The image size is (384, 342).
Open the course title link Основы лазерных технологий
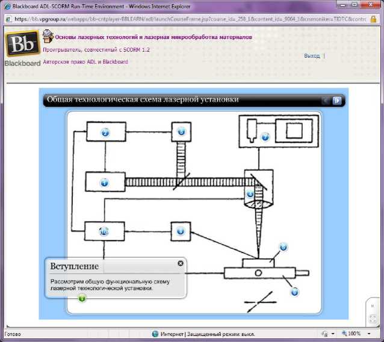point(153,37)
